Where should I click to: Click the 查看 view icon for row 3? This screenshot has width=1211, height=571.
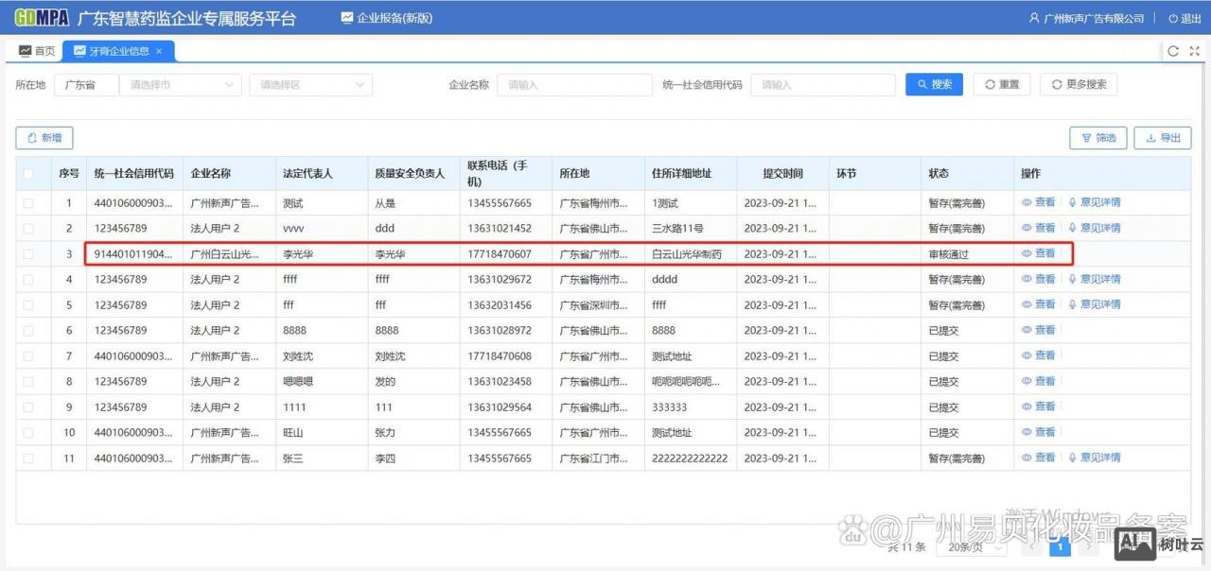pyautogui.click(x=1038, y=253)
